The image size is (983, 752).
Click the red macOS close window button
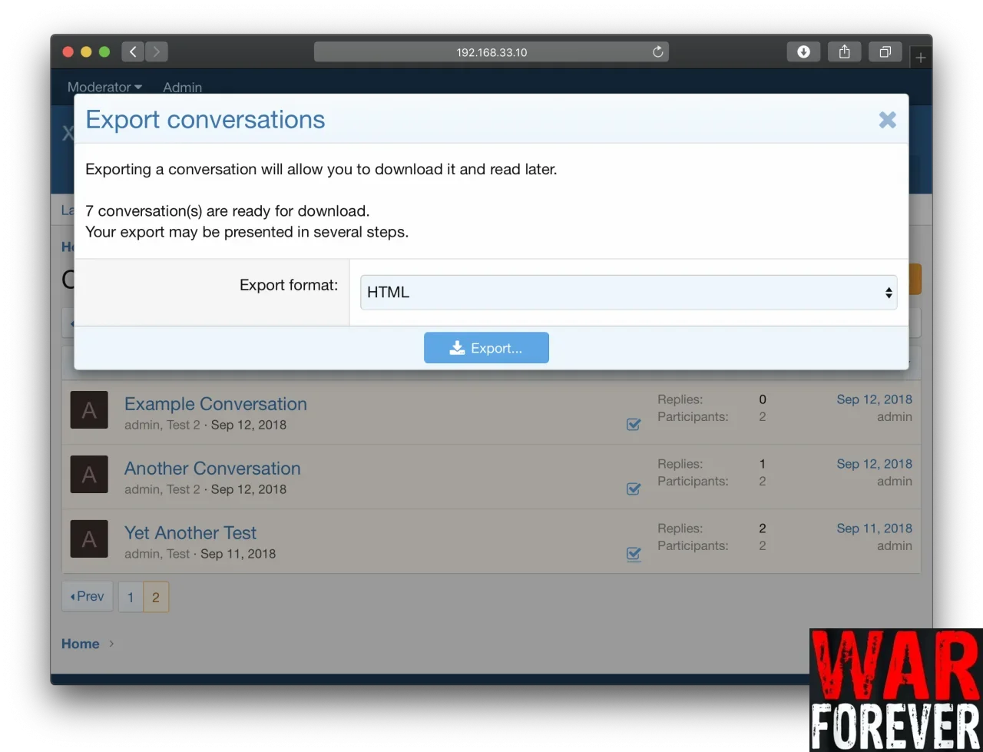[x=68, y=51]
